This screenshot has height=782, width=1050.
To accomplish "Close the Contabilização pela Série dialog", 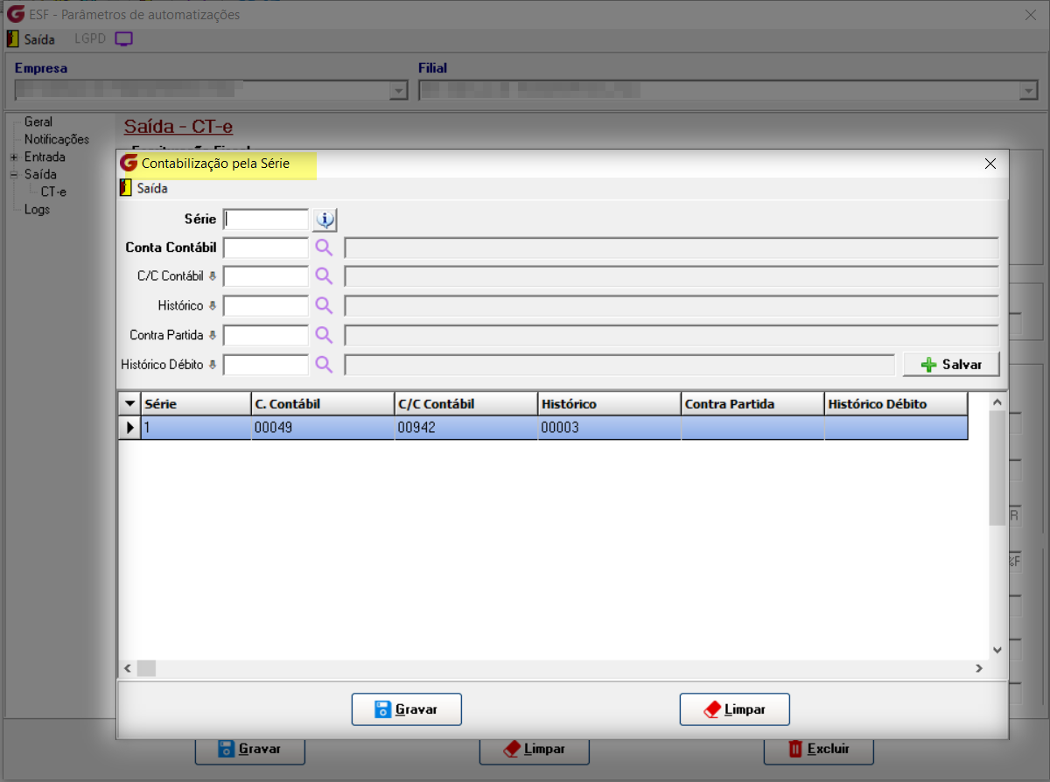I will (x=990, y=164).
